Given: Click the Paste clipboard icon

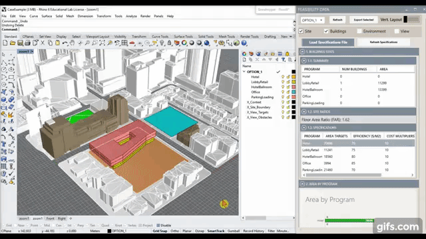Looking at the screenshot, I should [57, 42].
